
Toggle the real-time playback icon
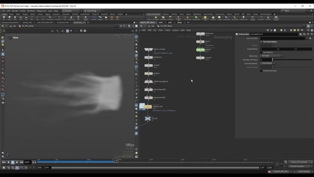point(17,168)
